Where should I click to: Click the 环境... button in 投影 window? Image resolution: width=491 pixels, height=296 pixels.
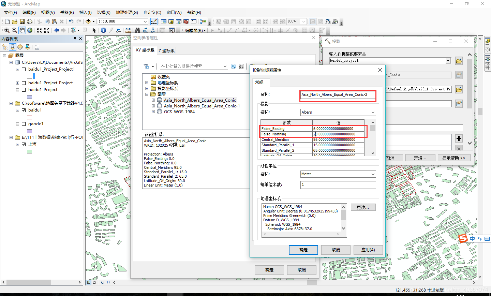tap(420, 158)
